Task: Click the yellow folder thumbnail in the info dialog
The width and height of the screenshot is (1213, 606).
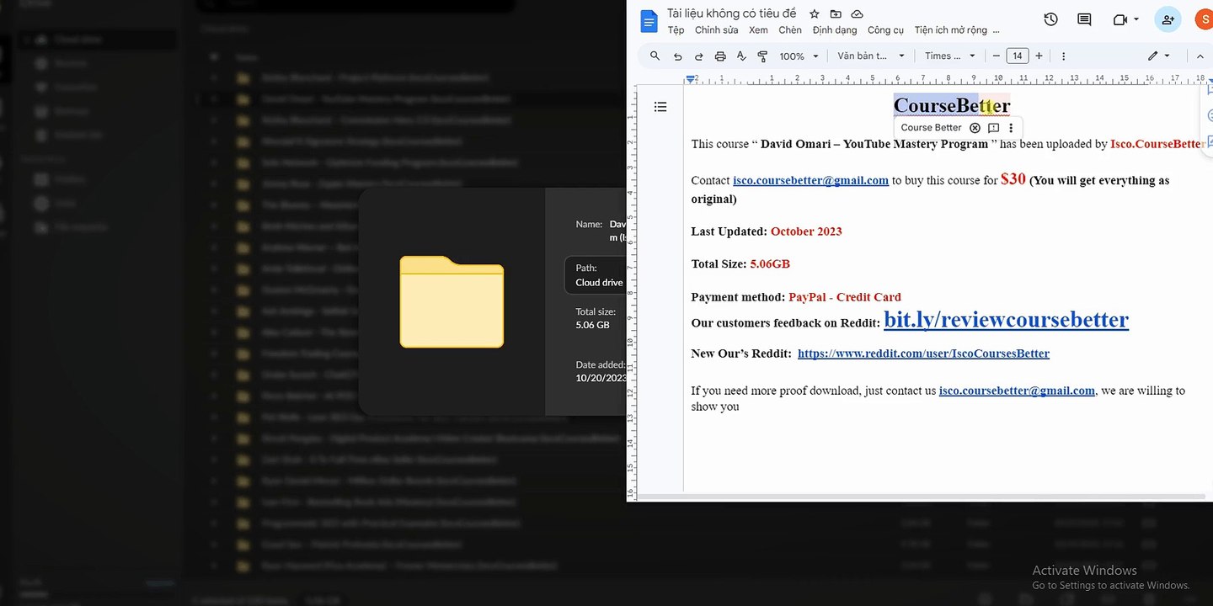Action: point(452,301)
